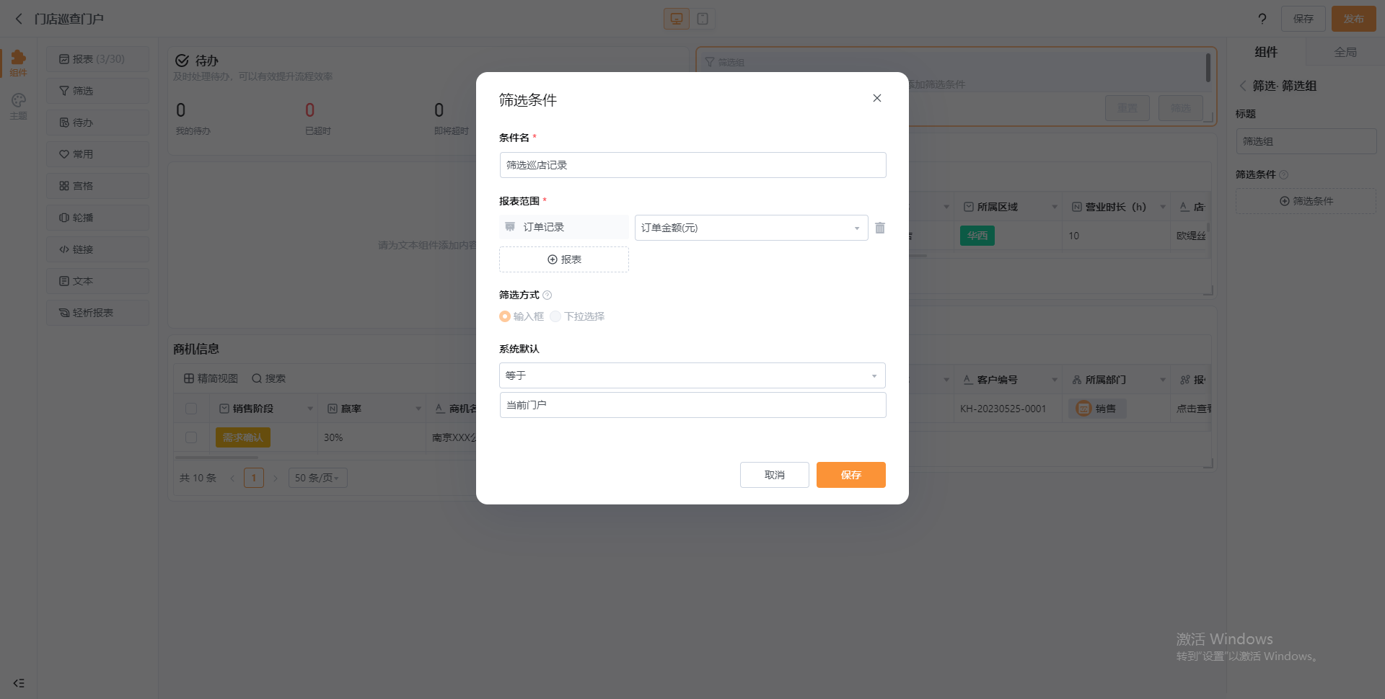
Task: Click the 条件名 input field
Action: (x=692, y=165)
